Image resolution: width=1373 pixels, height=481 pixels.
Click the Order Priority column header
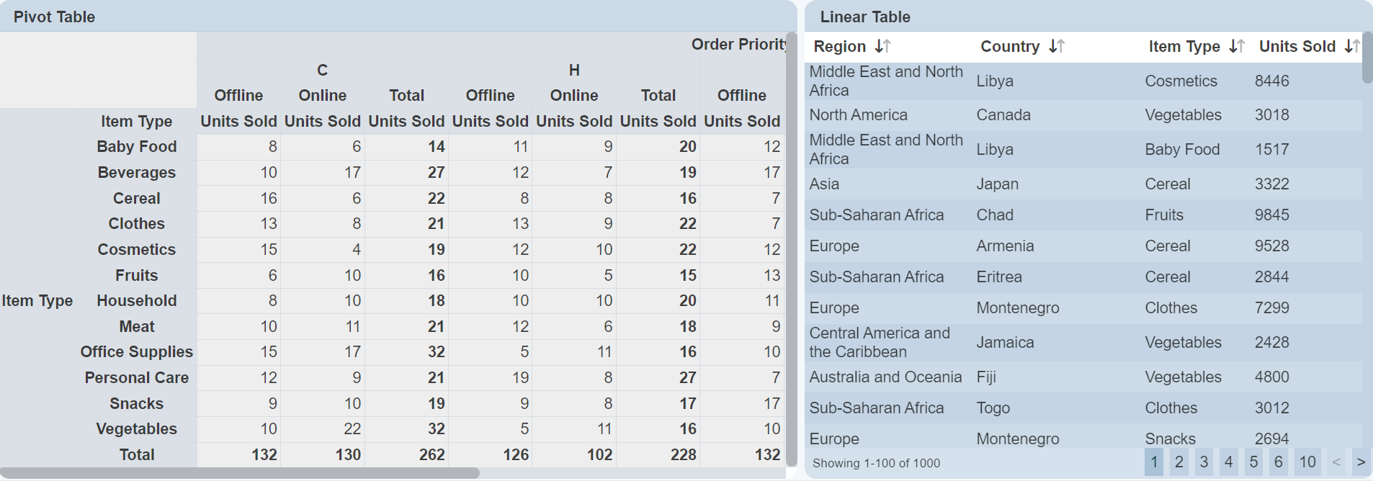(738, 45)
